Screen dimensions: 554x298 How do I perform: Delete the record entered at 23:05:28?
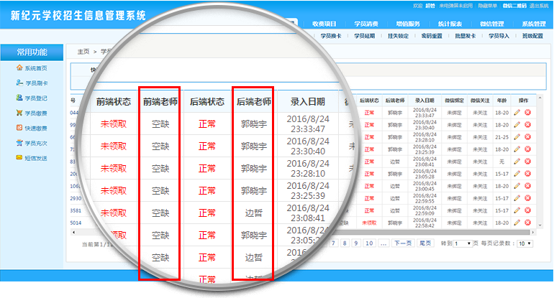[528, 174]
